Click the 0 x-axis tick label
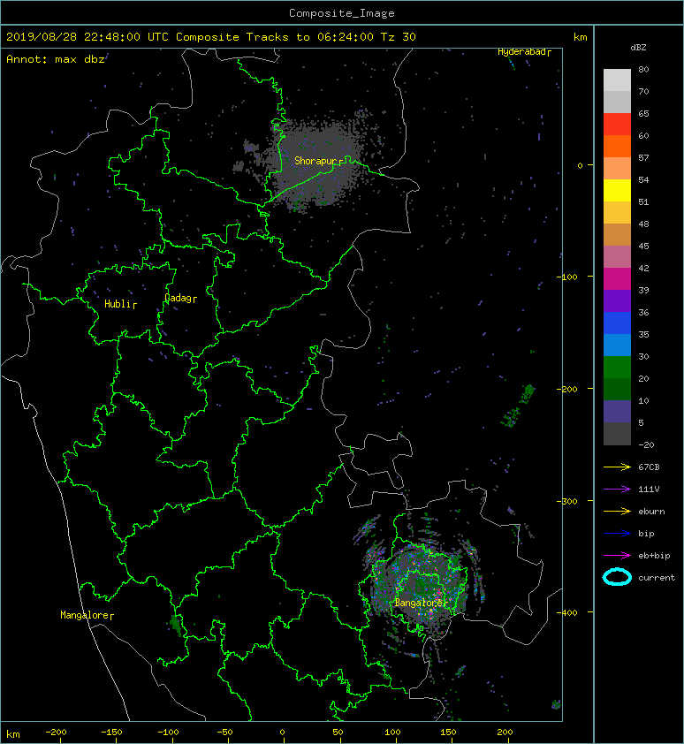684x744 pixels. tap(282, 733)
